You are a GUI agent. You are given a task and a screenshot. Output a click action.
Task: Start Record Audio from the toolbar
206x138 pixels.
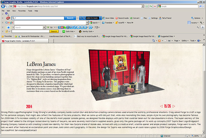tap(122, 18)
